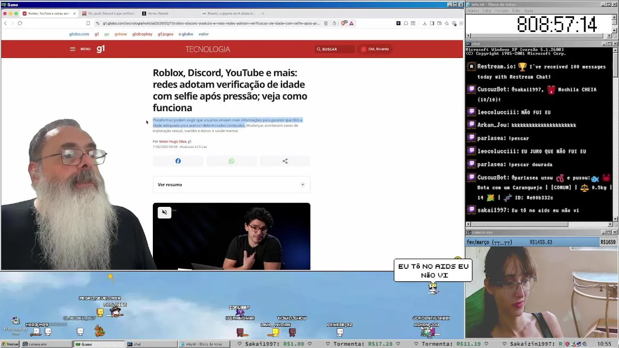
Task: Bookmark this page via bookmark icon
Action: (88, 23)
